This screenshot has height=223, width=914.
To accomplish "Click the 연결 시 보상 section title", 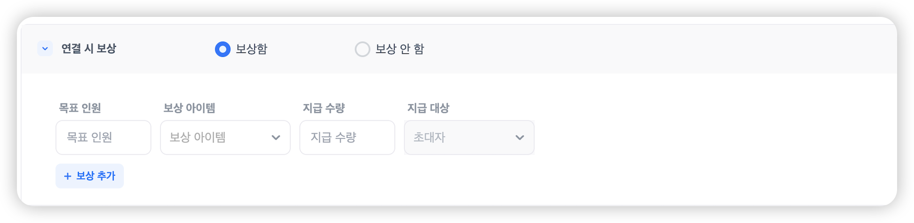I will pyautogui.click(x=89, y=49).
